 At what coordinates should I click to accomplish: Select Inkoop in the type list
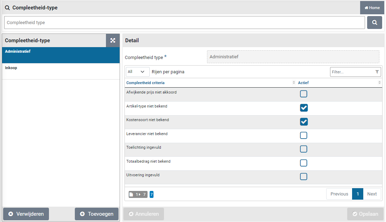pos(61,71)
